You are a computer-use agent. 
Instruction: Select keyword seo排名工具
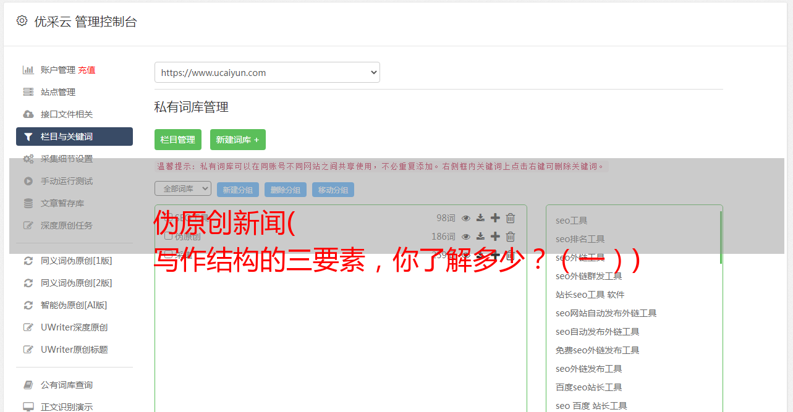coord(580,239)
